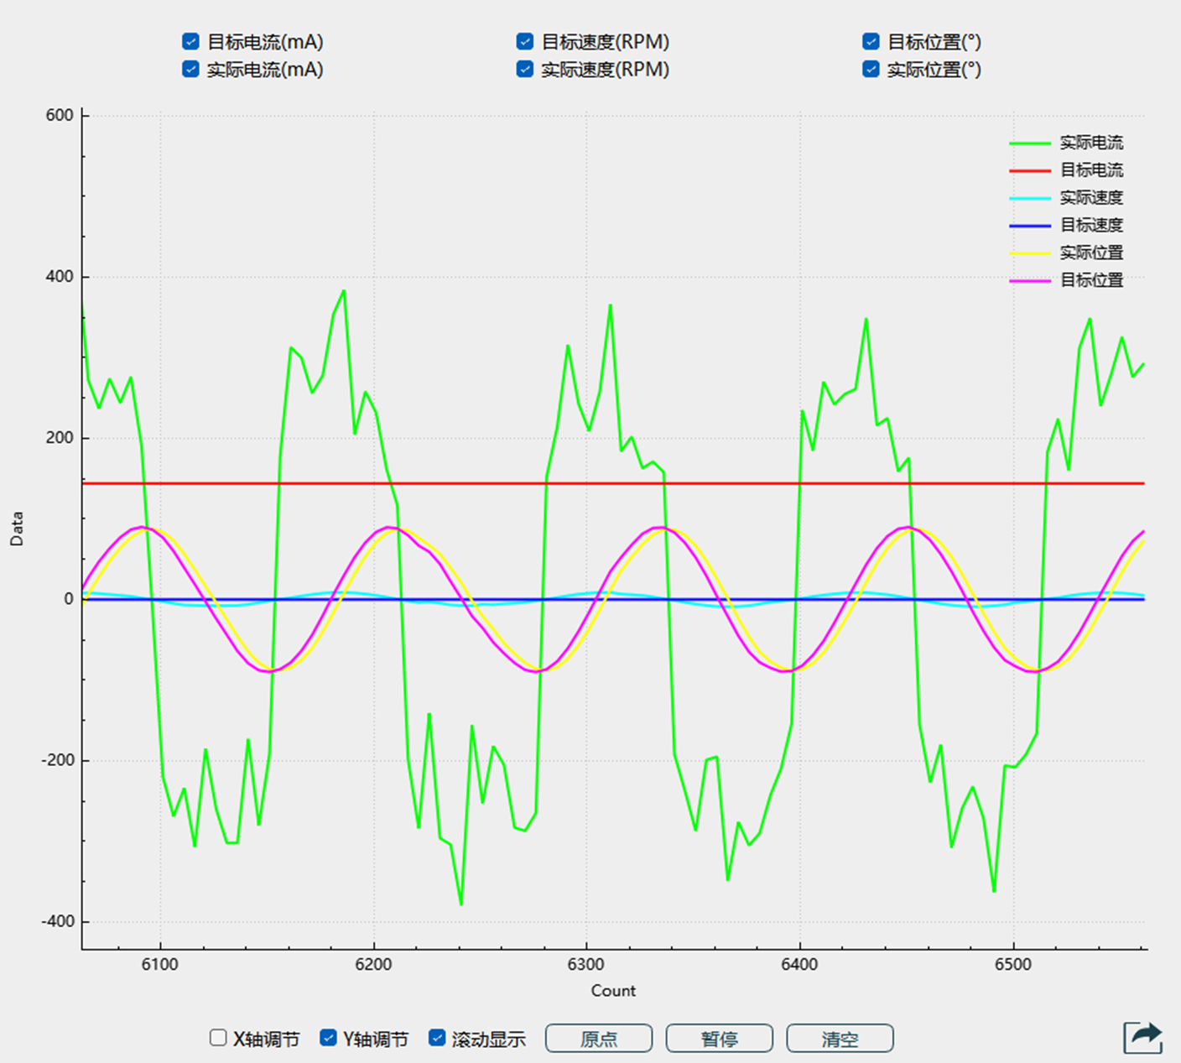
Task: Click the Count x-axis label
Action: click(613, 991)
